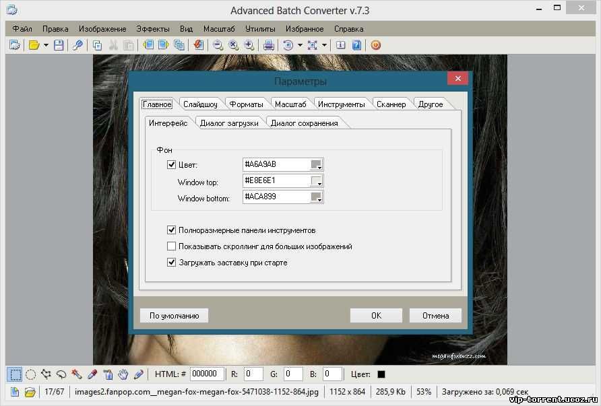Click the black Цвет swatch in bottom bar

coord(381,374)
